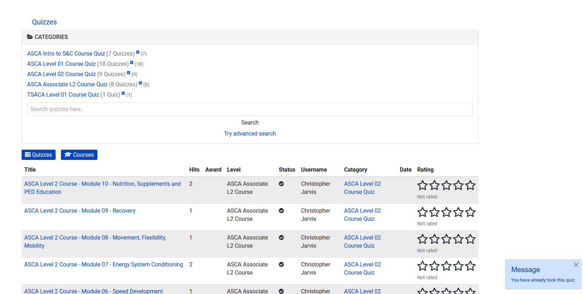Open Module 09 - Recovery quiz
583x294 pixels.
coord(80,211)
